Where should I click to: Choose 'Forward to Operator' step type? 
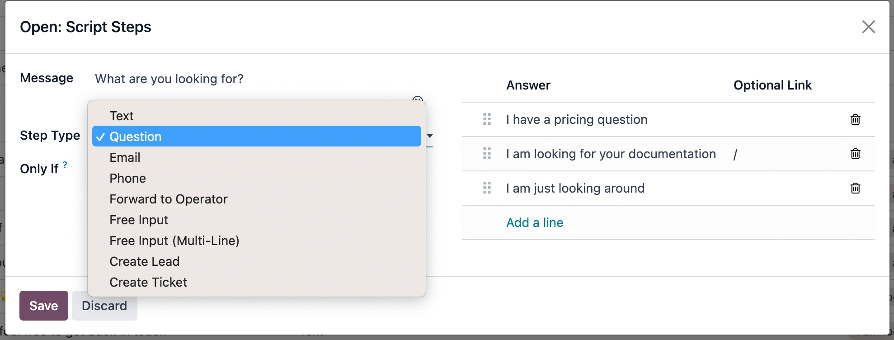pos(168,199)
